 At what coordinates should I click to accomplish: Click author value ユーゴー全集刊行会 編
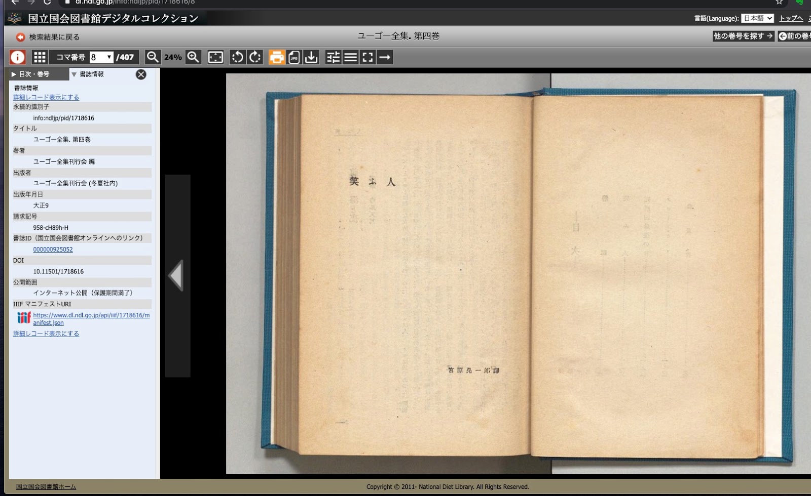[x=64, y=161]
